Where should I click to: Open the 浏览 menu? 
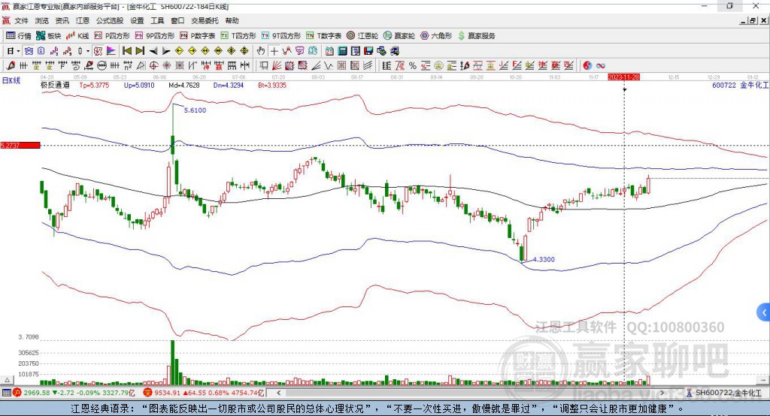[x=42, y=20]
